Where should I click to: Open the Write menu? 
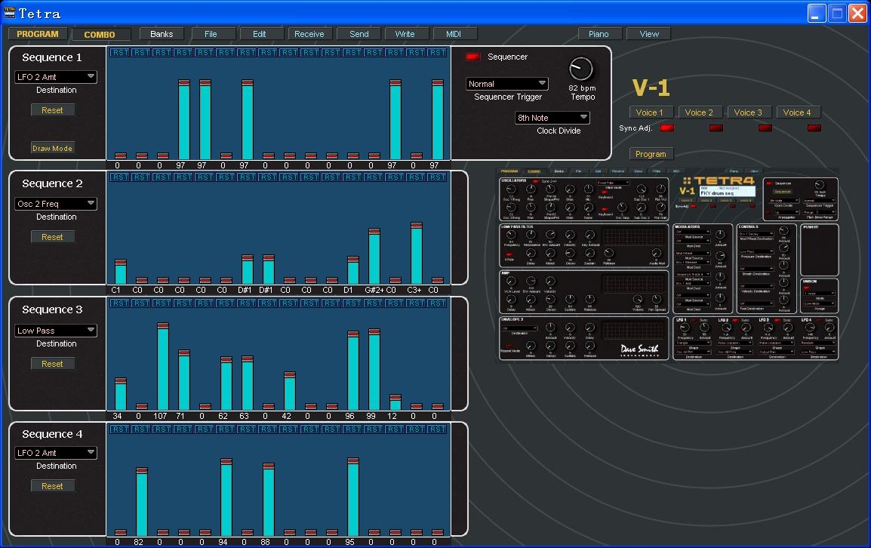coord(405,34)
